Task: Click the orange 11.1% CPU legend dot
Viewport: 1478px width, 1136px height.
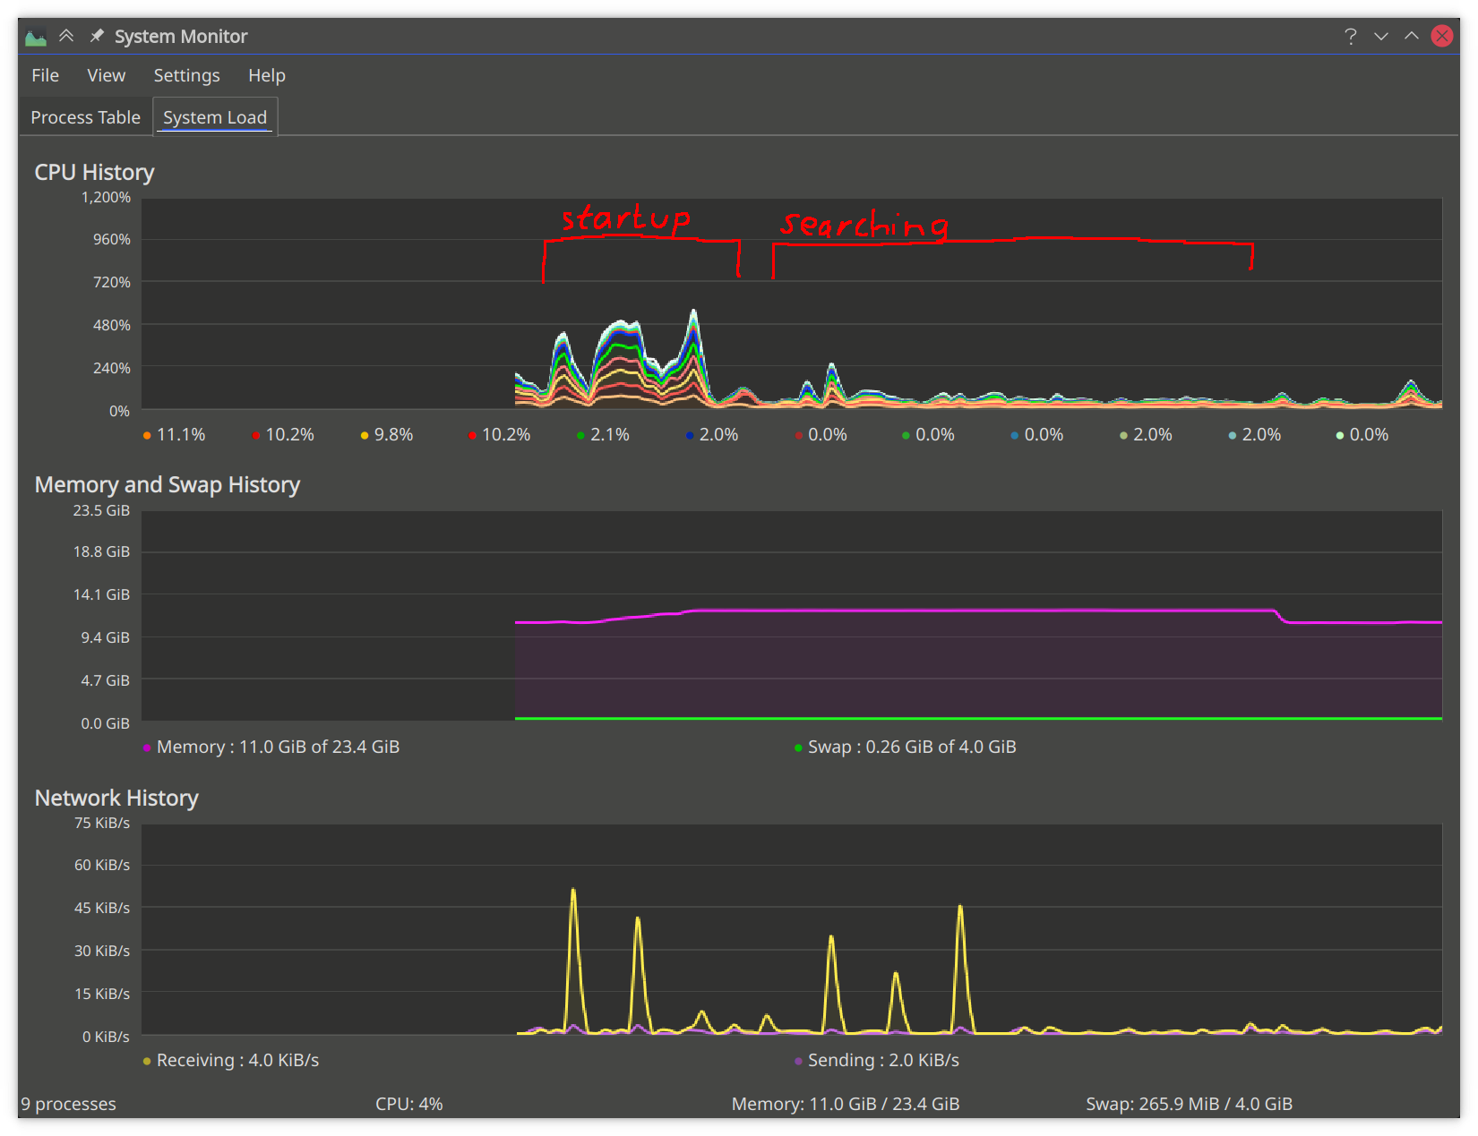Action: point(145,434)
